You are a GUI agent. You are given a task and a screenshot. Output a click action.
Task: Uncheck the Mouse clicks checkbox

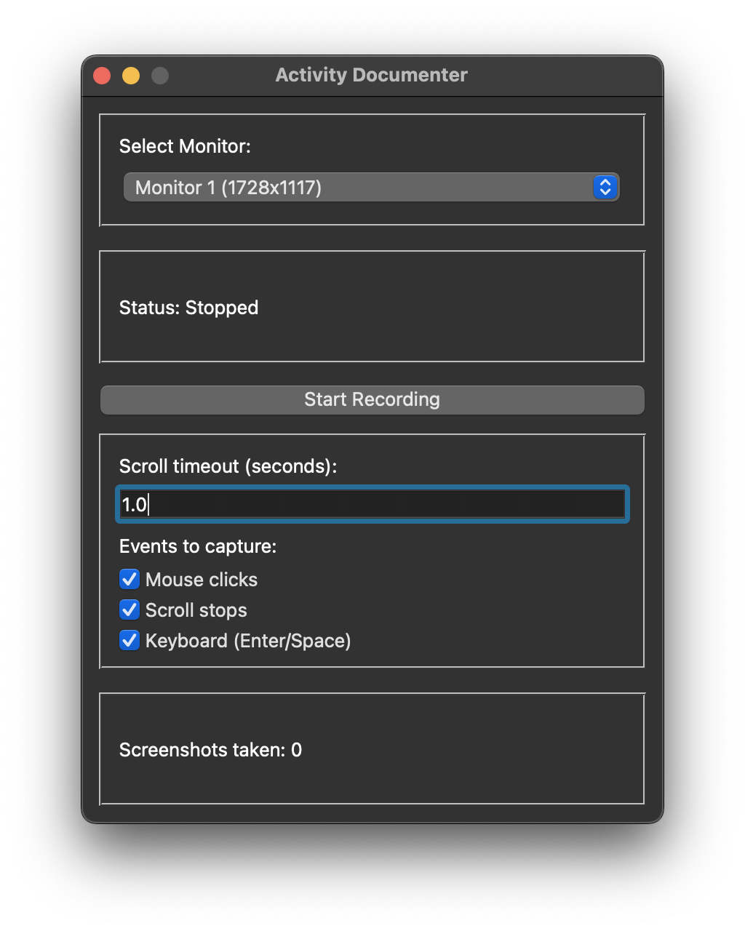point(130,580)
